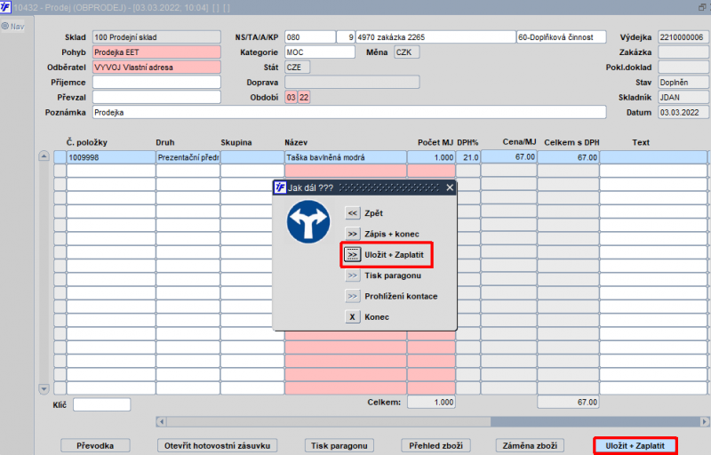
Task: Click the Záměna zboží button
Action: 528,445
